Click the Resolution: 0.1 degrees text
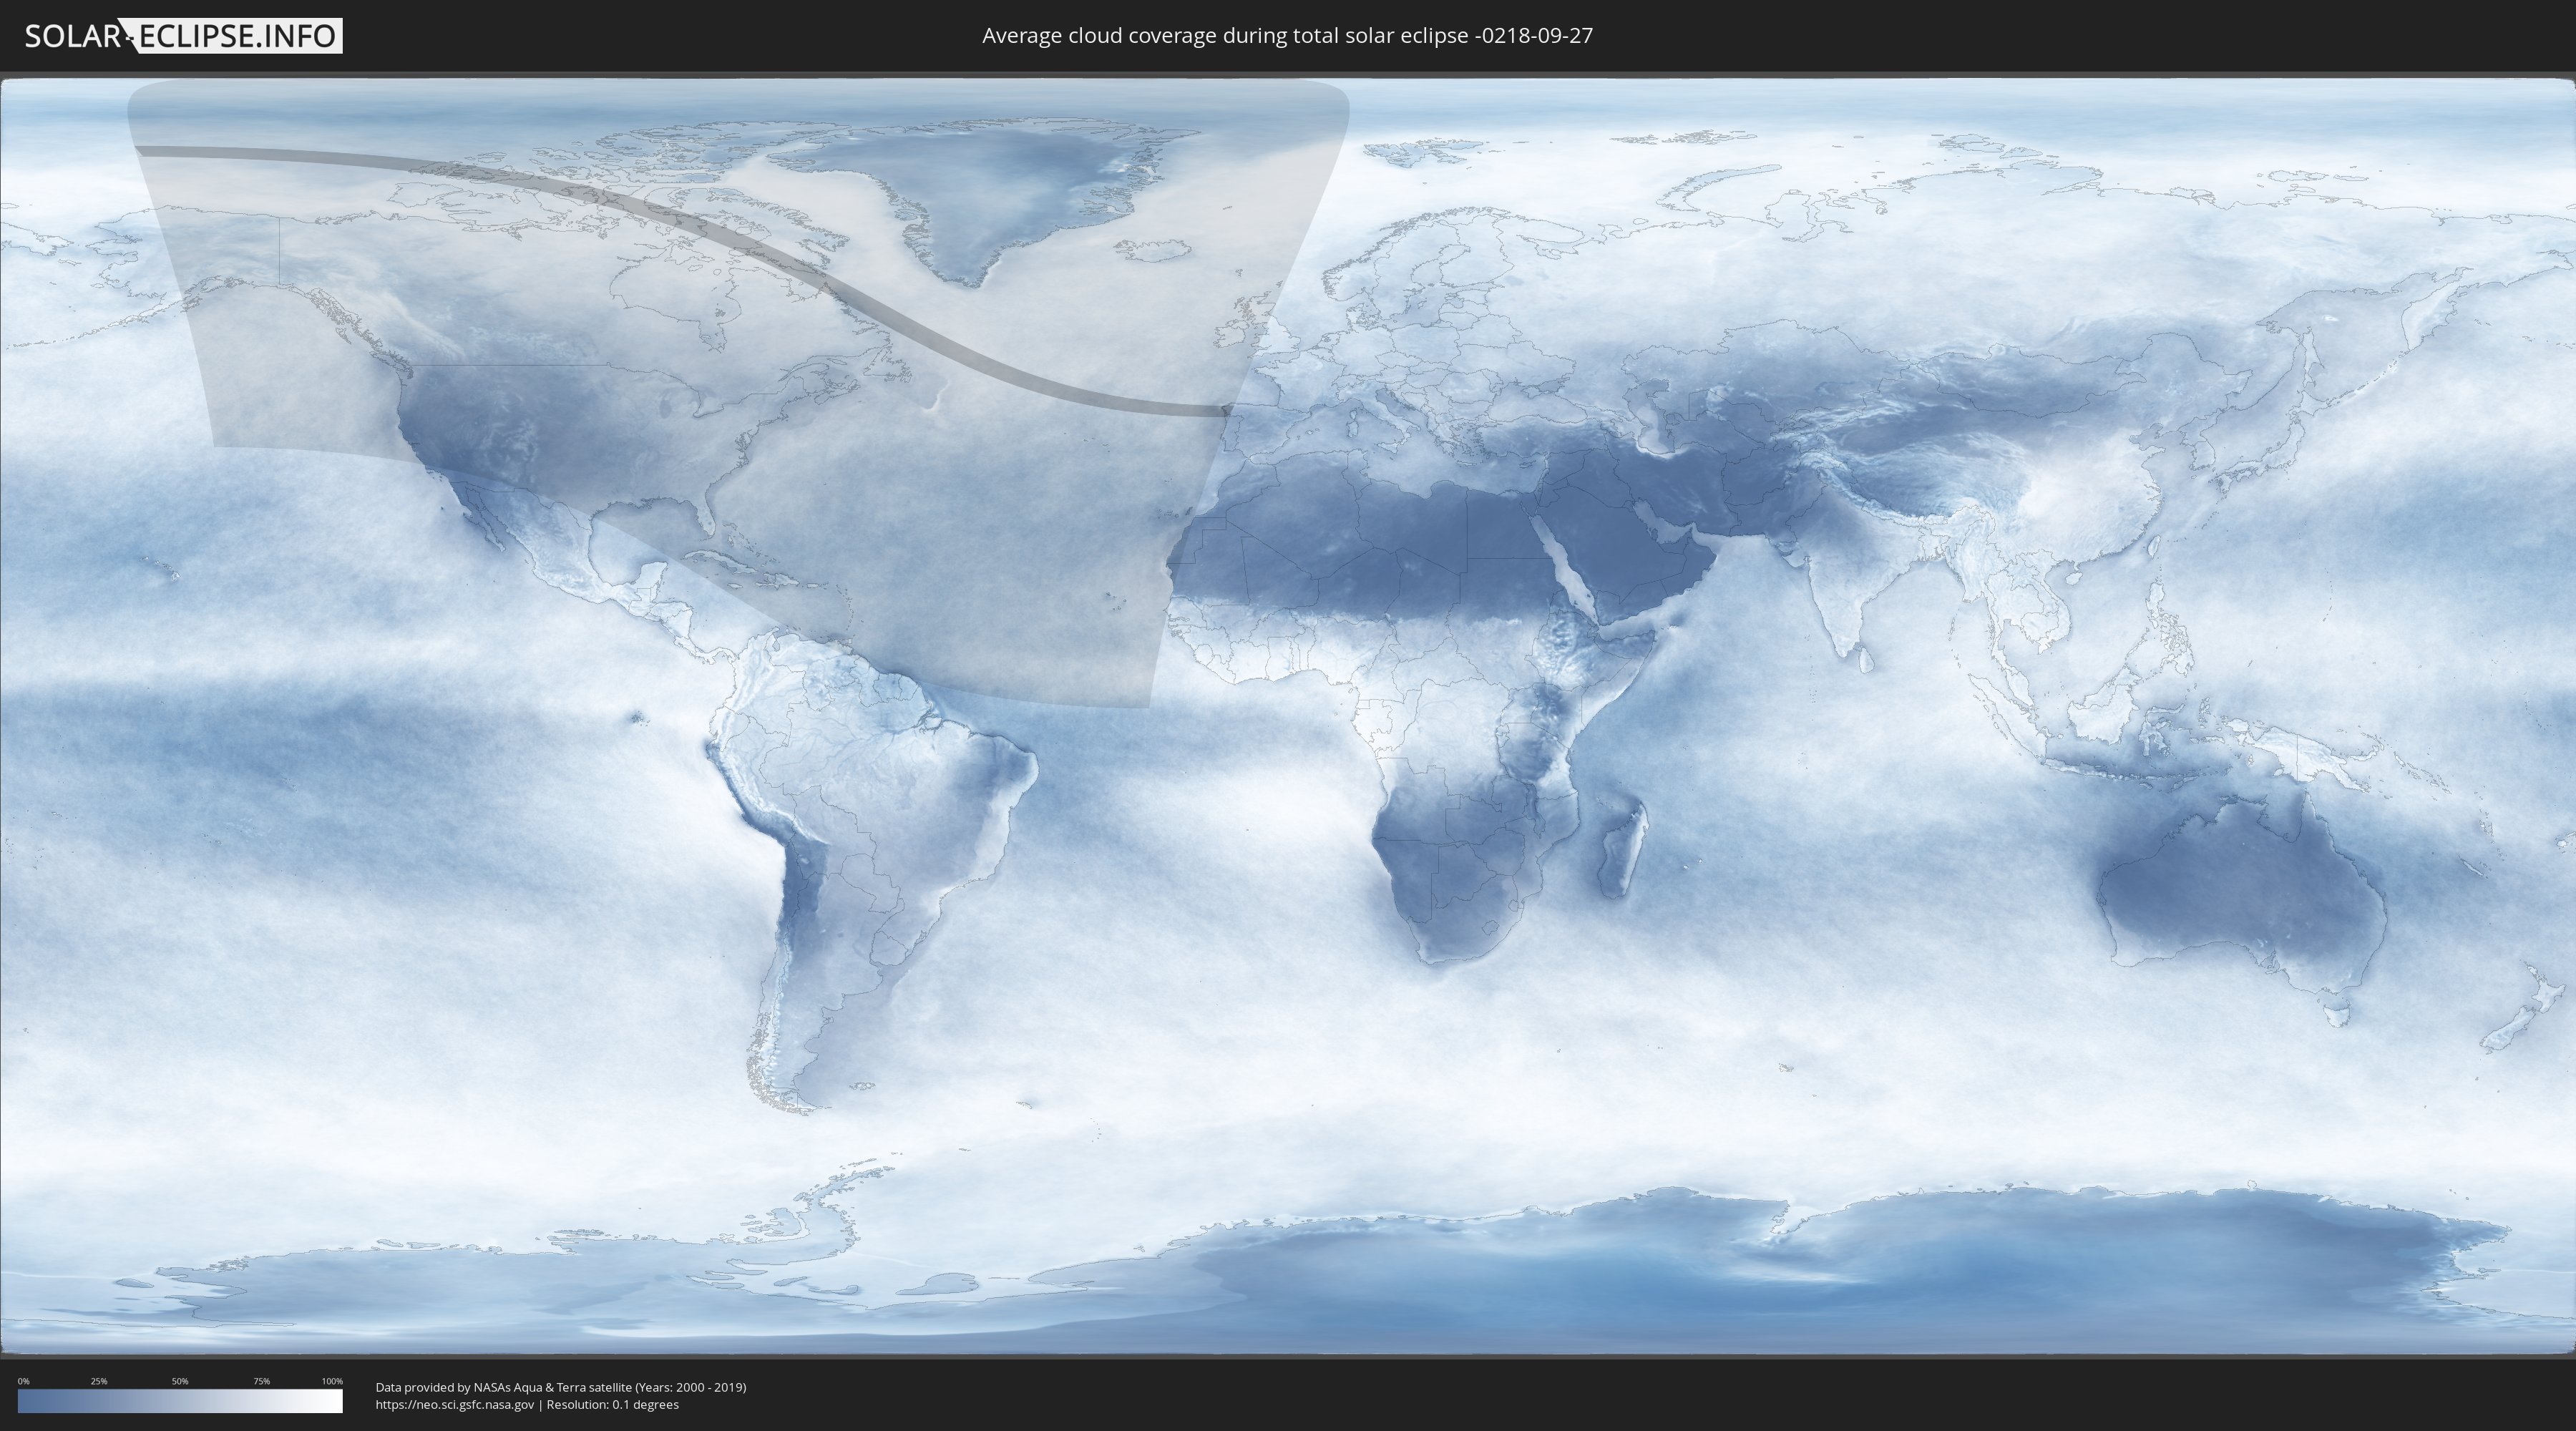2576x1431 pixels. [612, 1405]
